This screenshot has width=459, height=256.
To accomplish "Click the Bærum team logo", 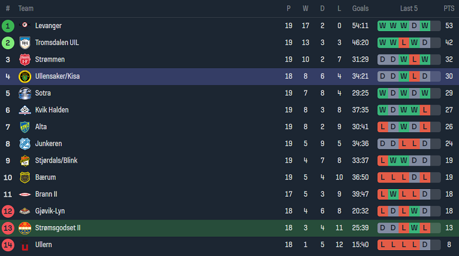I will [25, 177].
